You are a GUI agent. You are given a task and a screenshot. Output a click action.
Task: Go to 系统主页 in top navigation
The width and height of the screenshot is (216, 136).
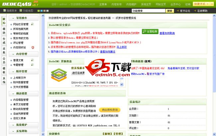[146, 4]
